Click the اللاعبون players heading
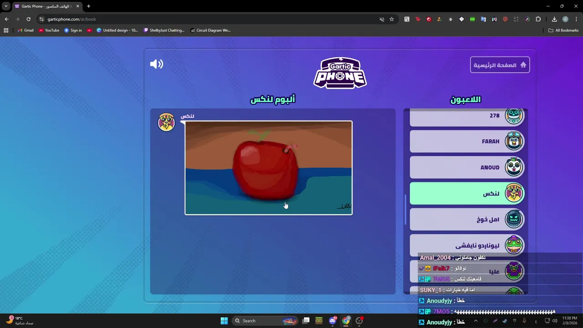 tap(465, 99)
